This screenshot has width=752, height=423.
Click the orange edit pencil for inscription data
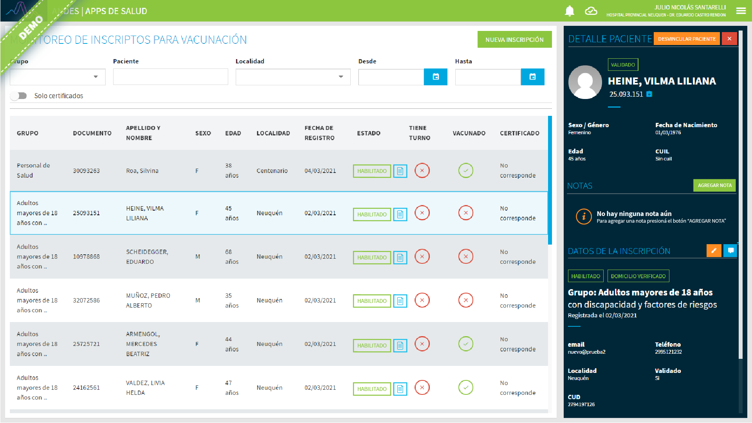[x=714, y=251]
